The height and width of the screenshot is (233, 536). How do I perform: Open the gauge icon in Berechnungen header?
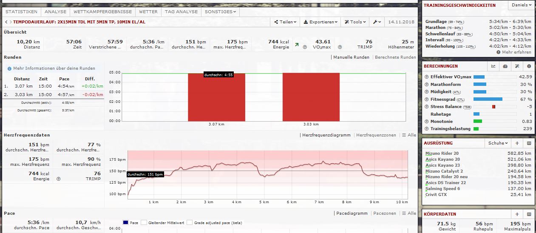coord(505,66)
